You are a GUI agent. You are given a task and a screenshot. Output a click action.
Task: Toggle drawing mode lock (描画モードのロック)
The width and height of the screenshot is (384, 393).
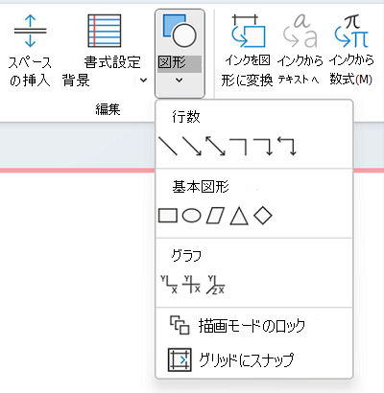[x=254, y=326]
